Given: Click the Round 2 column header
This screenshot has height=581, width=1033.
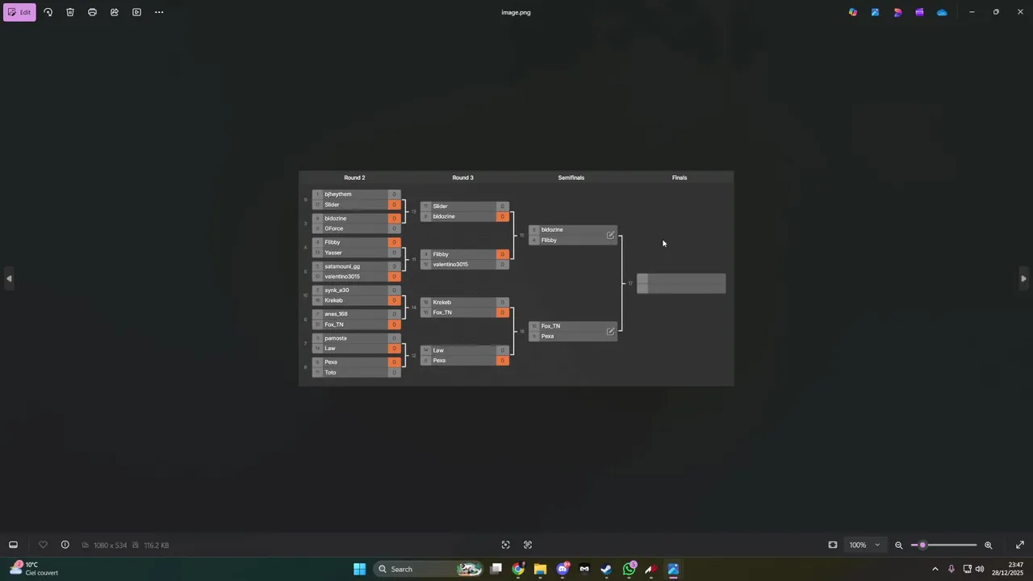Looking at the screenshot, I should point(354,178).
